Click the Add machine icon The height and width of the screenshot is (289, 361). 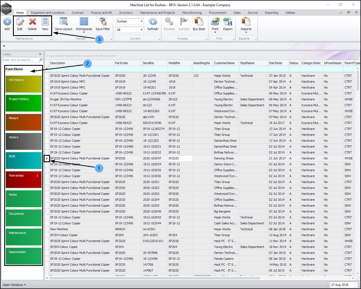click(x=7, y=22)
